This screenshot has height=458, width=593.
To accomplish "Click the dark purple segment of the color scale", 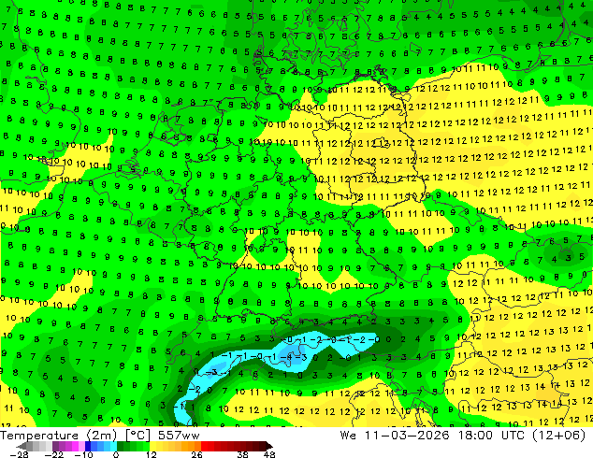I will click(55, 446).
